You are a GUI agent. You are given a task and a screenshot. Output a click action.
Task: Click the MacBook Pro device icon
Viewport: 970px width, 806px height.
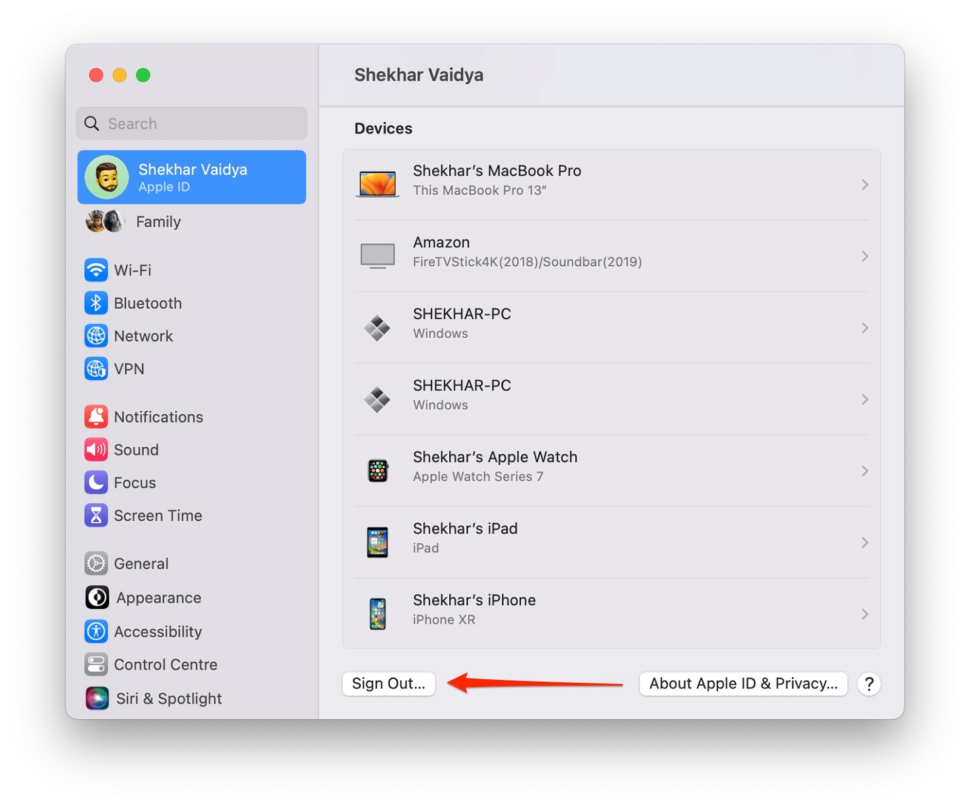tap(378, 184)
